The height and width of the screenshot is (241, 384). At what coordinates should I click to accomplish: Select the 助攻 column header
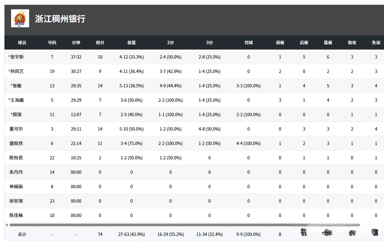point(352,43)
